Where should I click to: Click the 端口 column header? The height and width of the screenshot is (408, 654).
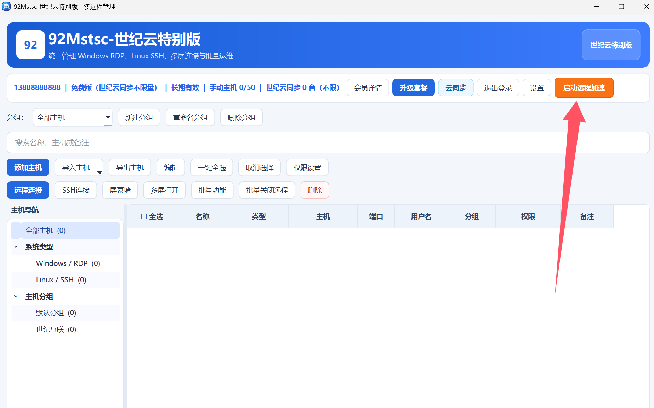(x=376, y=216)
